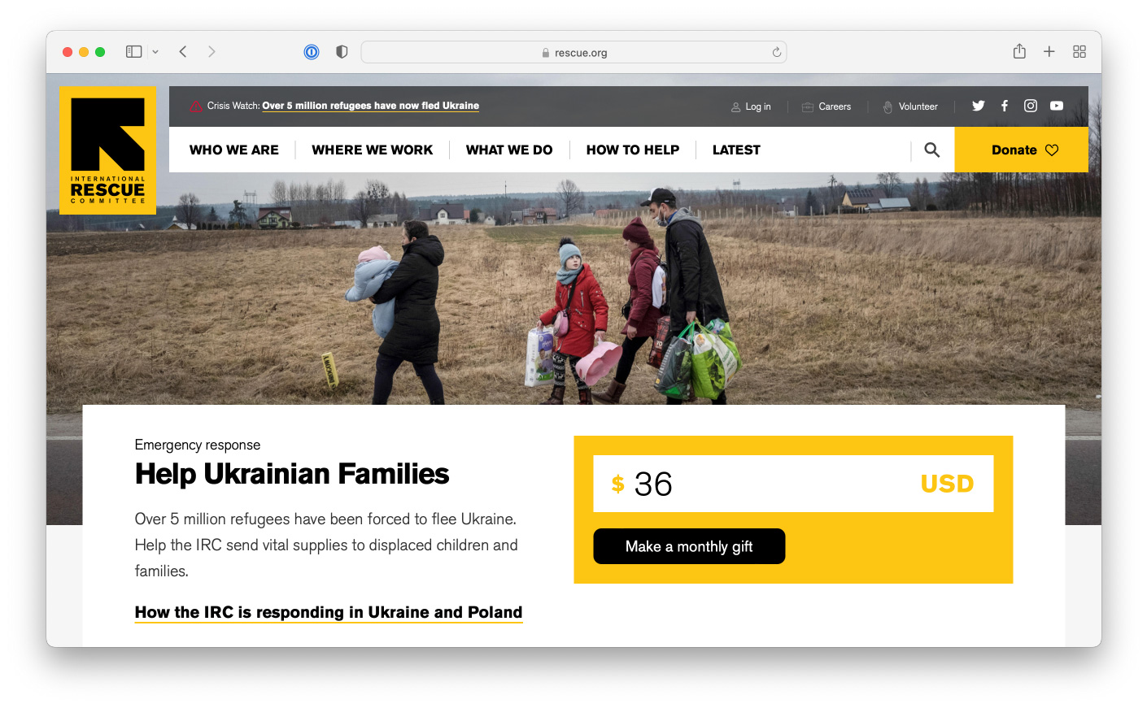Toggle Safari's sidebar
Viewport: 1147px width, 708px height.
click(x=134, y=51)
